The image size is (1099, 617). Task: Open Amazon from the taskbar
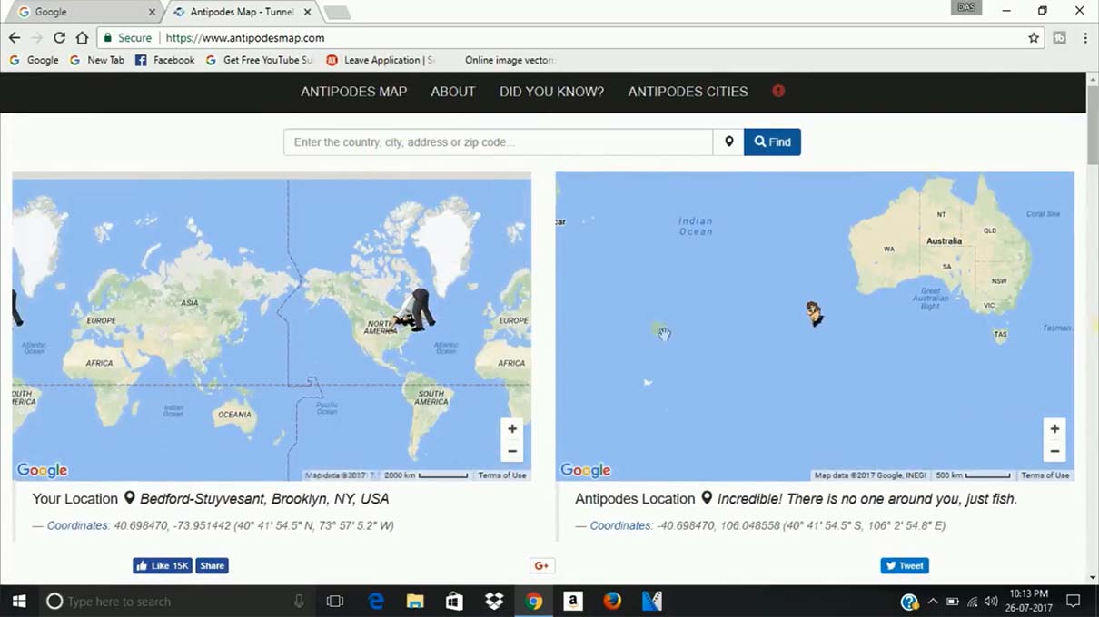point(573,601)
